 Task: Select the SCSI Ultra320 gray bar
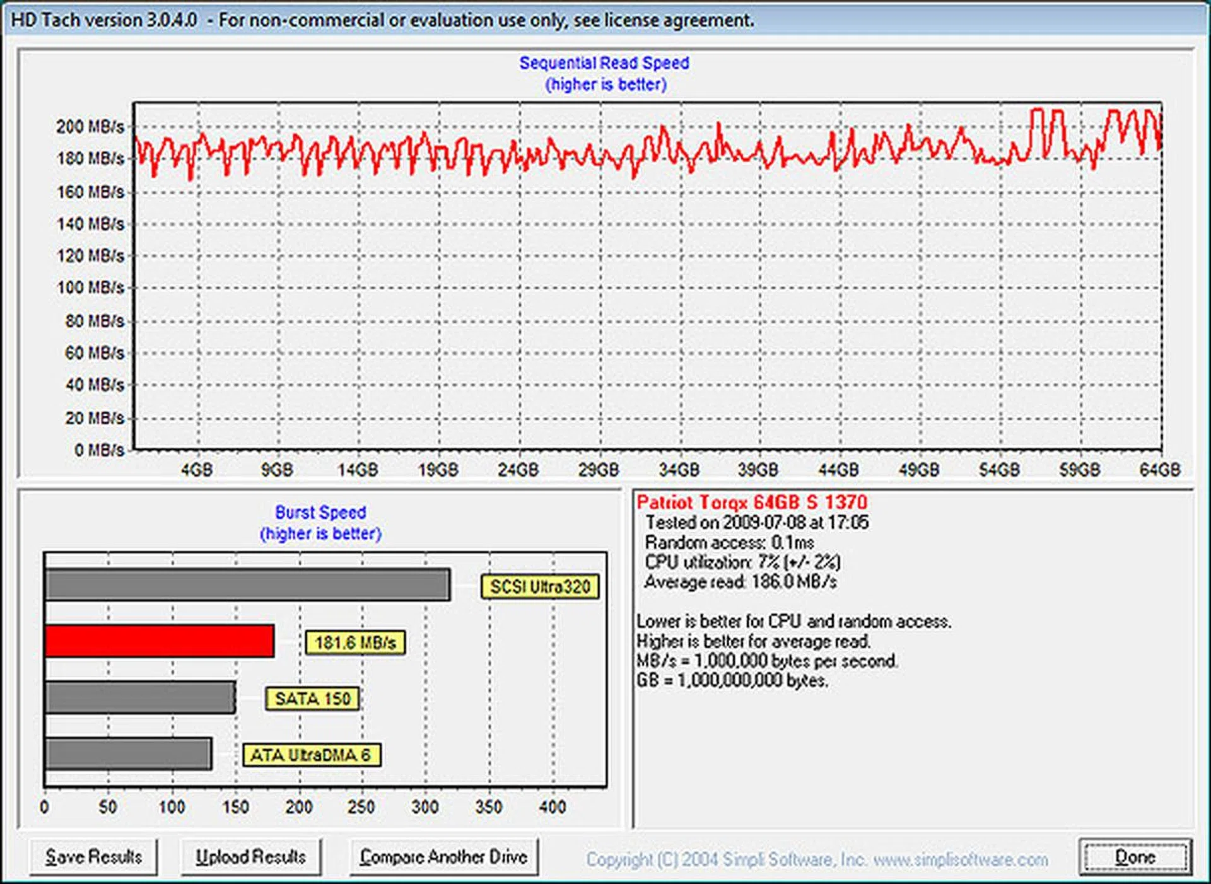247,584
